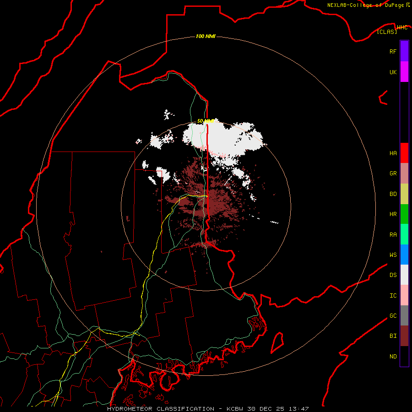Select the GR legend color block
The image size is (412, 412).
click(404, 173)
